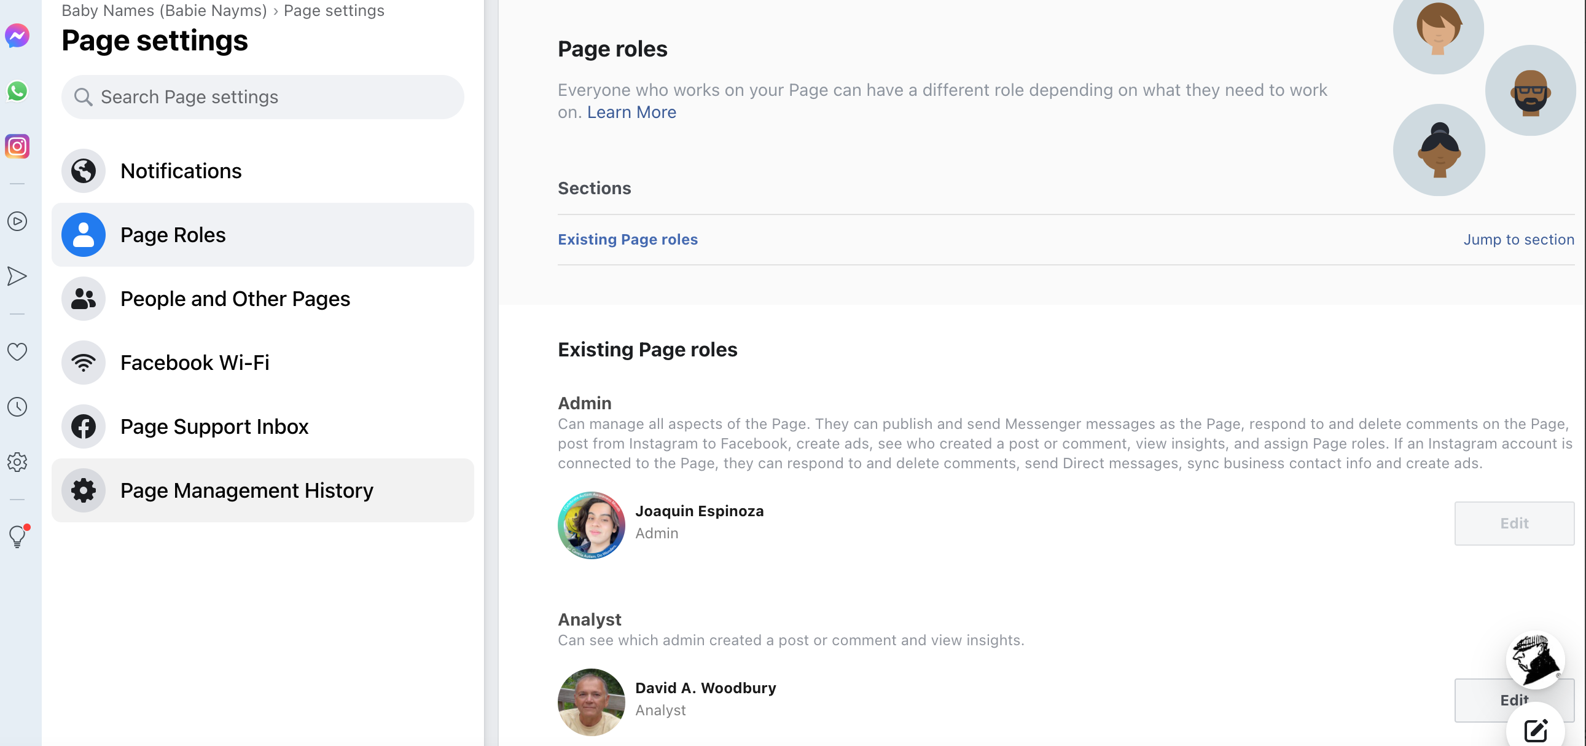Click the paper plane send icon
The height and width of the screenshot is (746, 1586).
pos(17,276)
